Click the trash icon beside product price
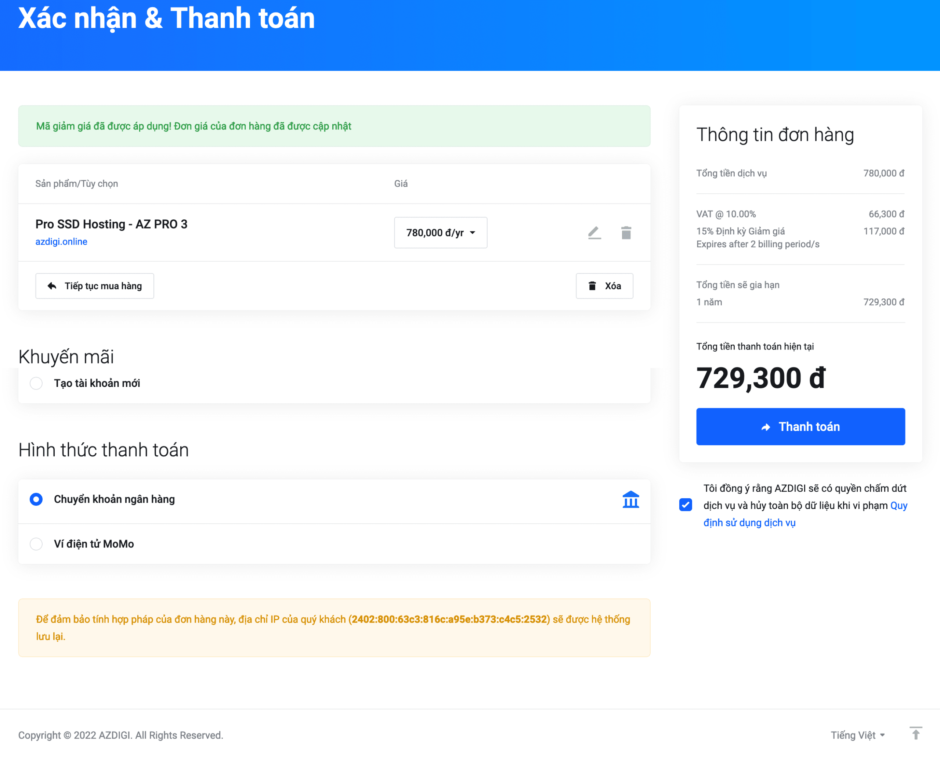 (626, 233)
